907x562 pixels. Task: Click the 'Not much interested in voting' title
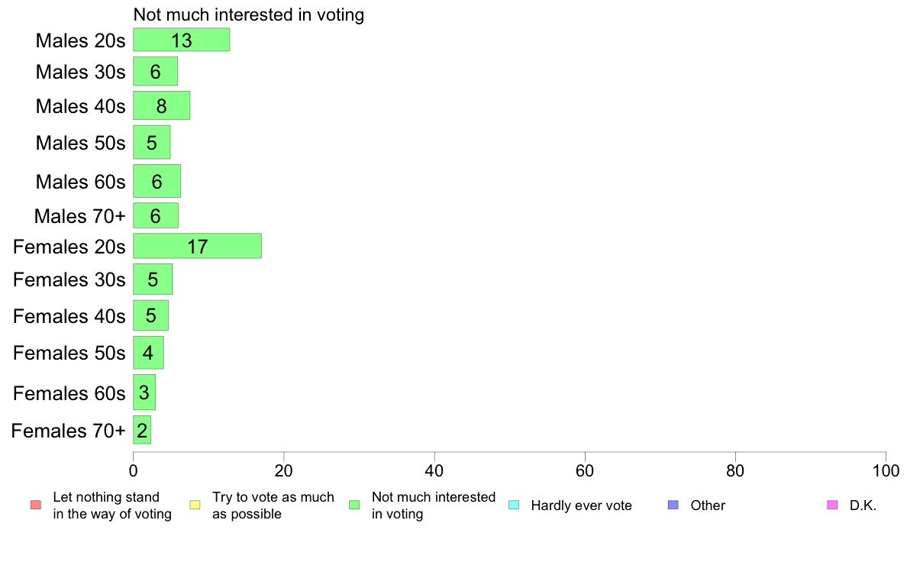(x=249, y=15)
